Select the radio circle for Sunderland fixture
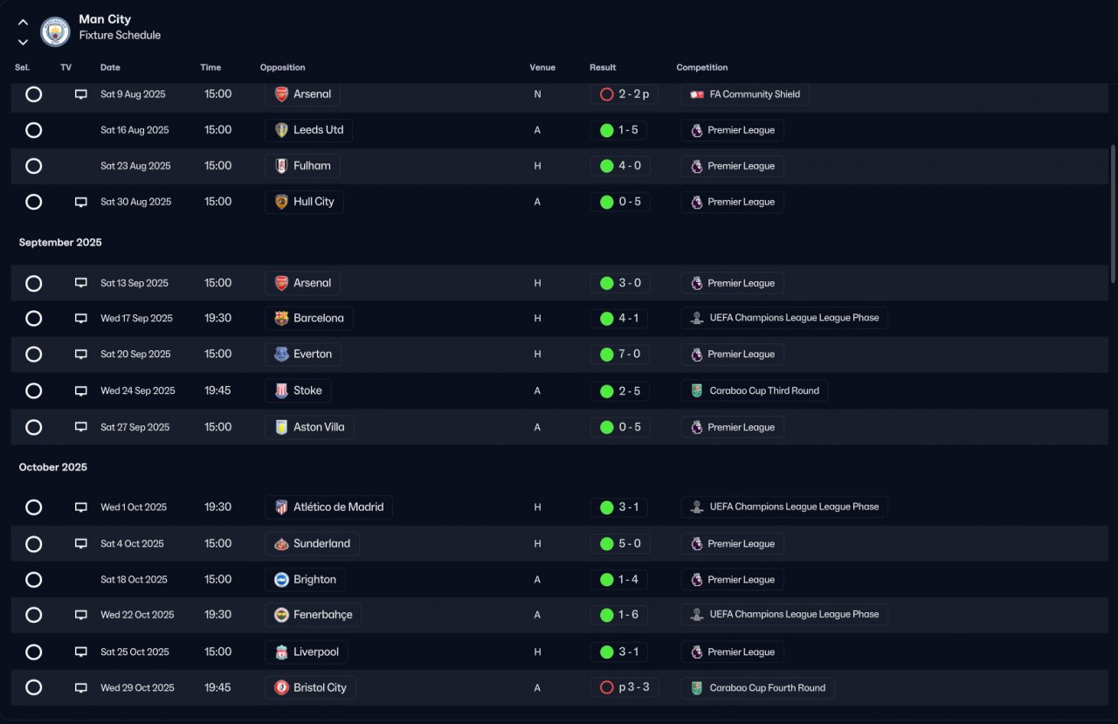This screenshot has height=724, width=1118. [33, 544]
